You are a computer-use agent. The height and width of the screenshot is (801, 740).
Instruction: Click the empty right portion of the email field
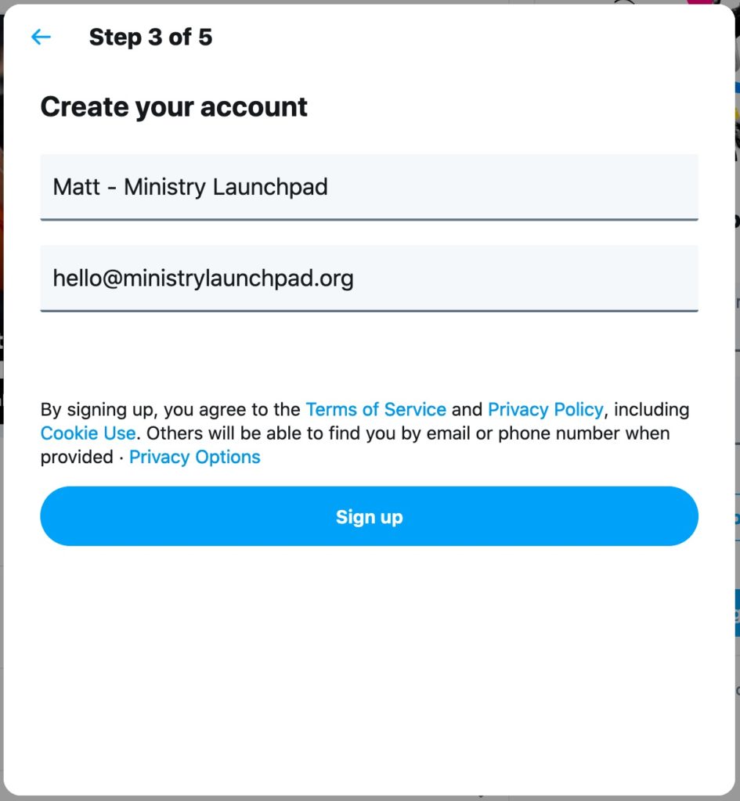point(527,278)
